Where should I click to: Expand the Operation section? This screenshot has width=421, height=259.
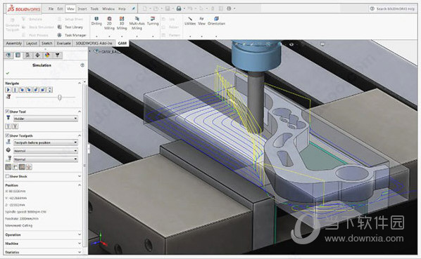(x=43, y=234)
